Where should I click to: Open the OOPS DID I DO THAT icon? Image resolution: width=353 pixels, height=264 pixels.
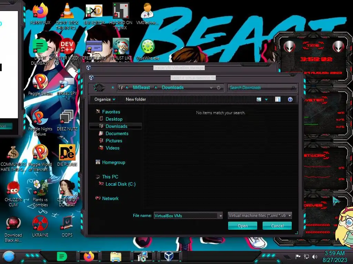67,194
